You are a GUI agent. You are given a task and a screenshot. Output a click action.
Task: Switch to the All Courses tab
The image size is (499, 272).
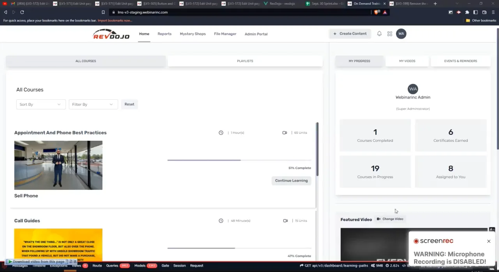(86, 61)
